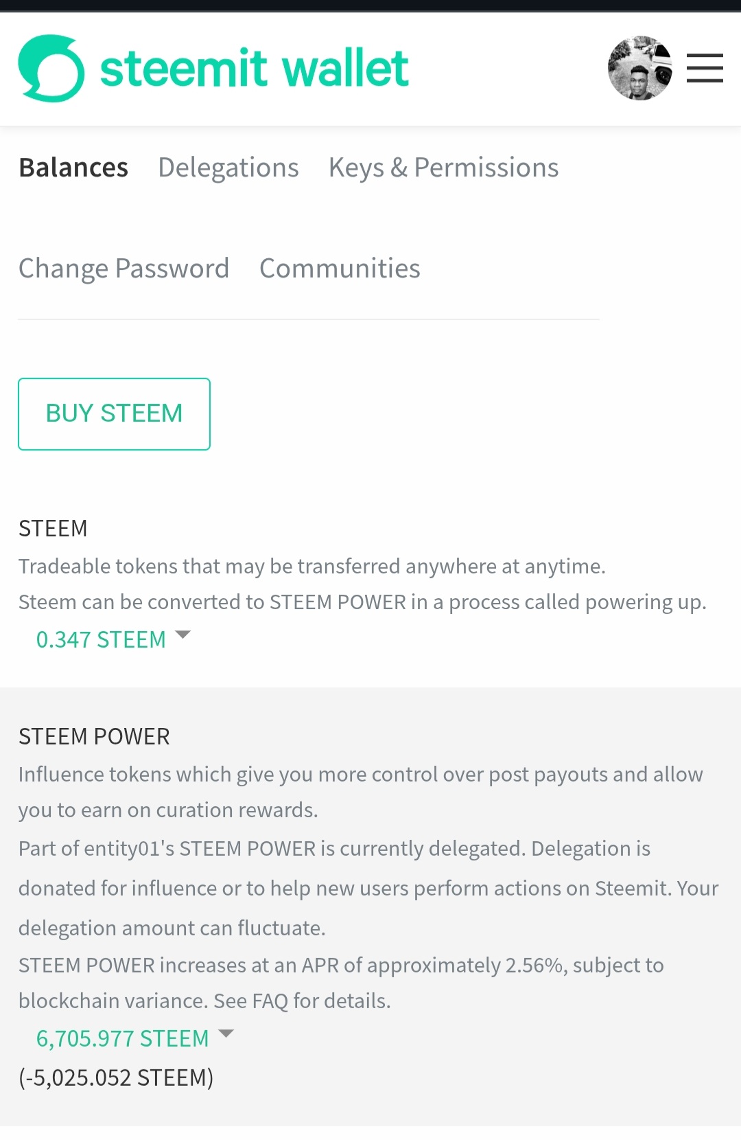The width and height of the screenshot is (741, 1140).
Task: Switch to the Communities tab
Action: 340,269
